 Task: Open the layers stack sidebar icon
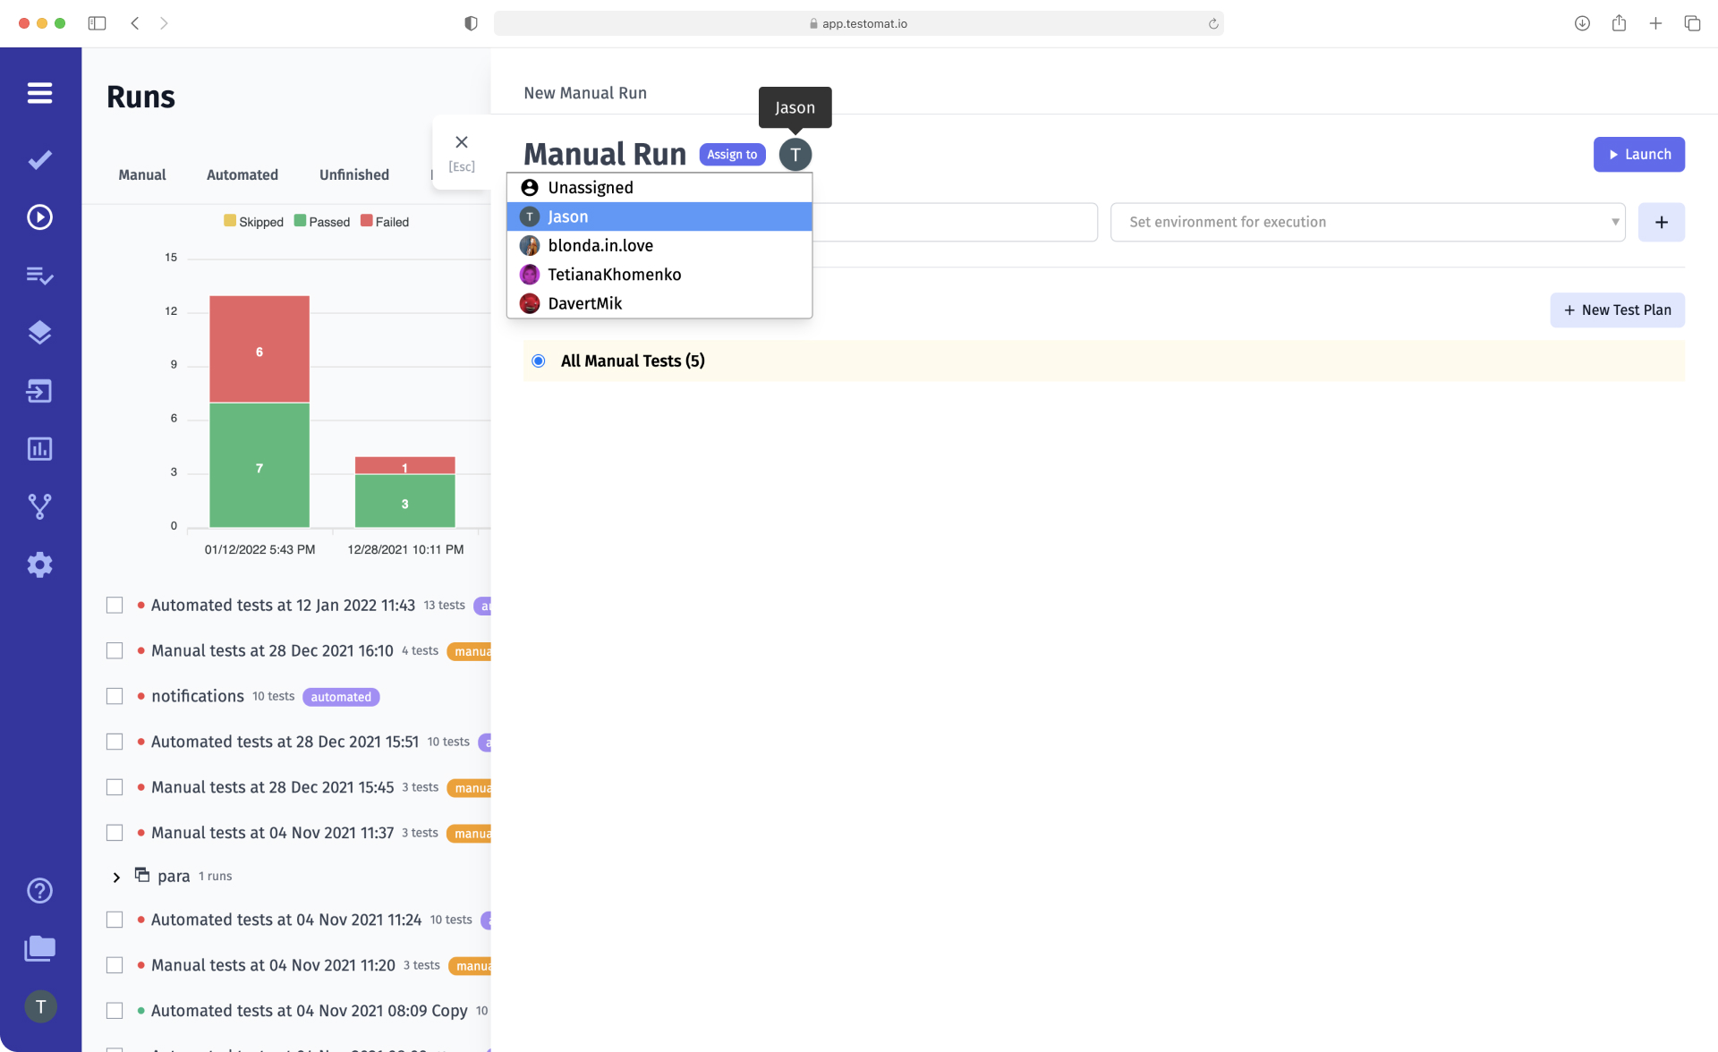point(39,333)
